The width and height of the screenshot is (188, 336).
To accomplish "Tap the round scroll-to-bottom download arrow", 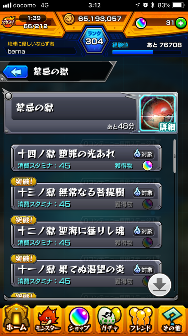I will [x=160, y=285].
